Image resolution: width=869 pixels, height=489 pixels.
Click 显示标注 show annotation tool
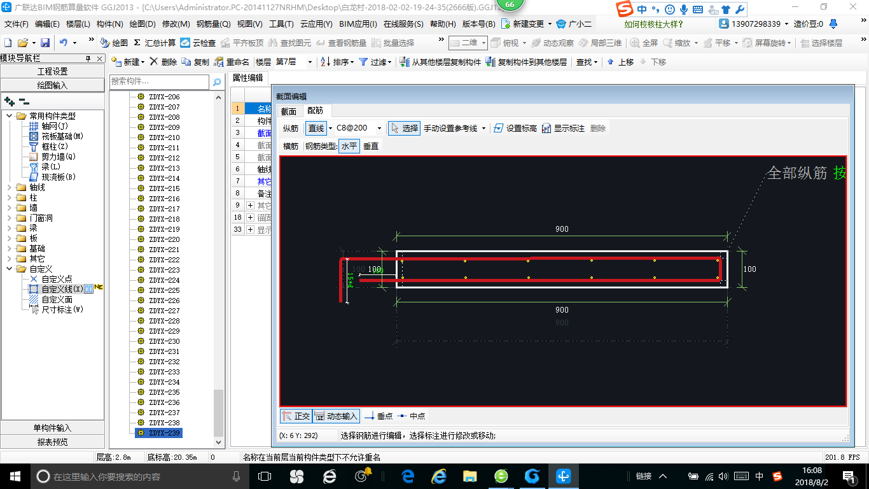click(563, 128)
